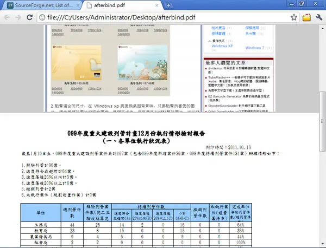Click the forward navigation arrow
Image resolution: width=326 pixels, height=248 pixels.
click(18, 17)
